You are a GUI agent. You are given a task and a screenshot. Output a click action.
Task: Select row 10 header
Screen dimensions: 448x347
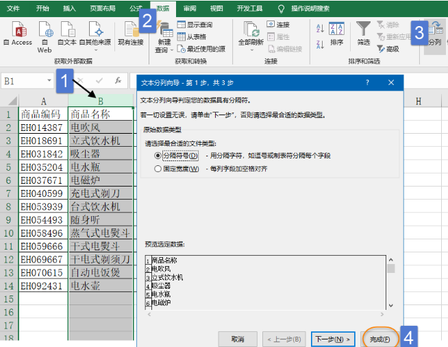tap(9, 233)
